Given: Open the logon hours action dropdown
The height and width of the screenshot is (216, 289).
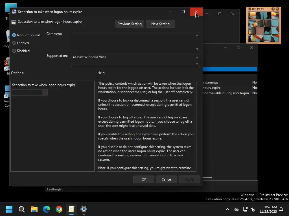Looking at the screenshot, I should [30, 93].
